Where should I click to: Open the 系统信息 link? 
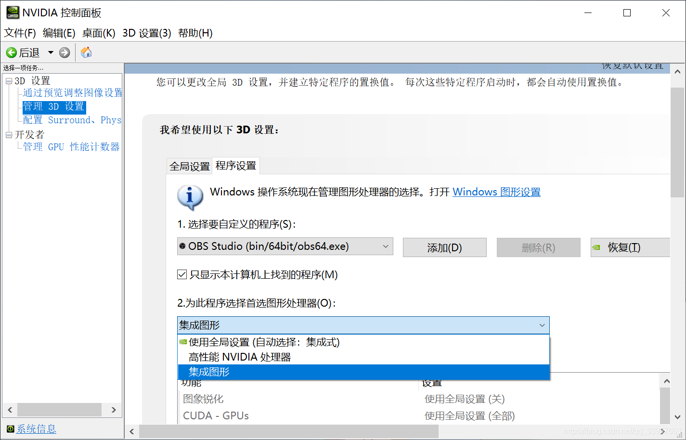click(x=36, y=428)
